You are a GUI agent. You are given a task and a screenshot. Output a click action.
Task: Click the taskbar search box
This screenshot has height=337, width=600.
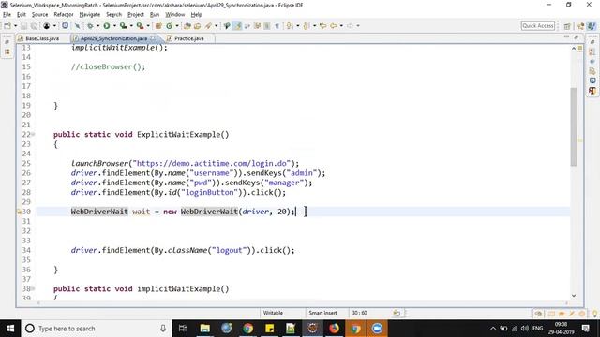[x=97, y=329]
